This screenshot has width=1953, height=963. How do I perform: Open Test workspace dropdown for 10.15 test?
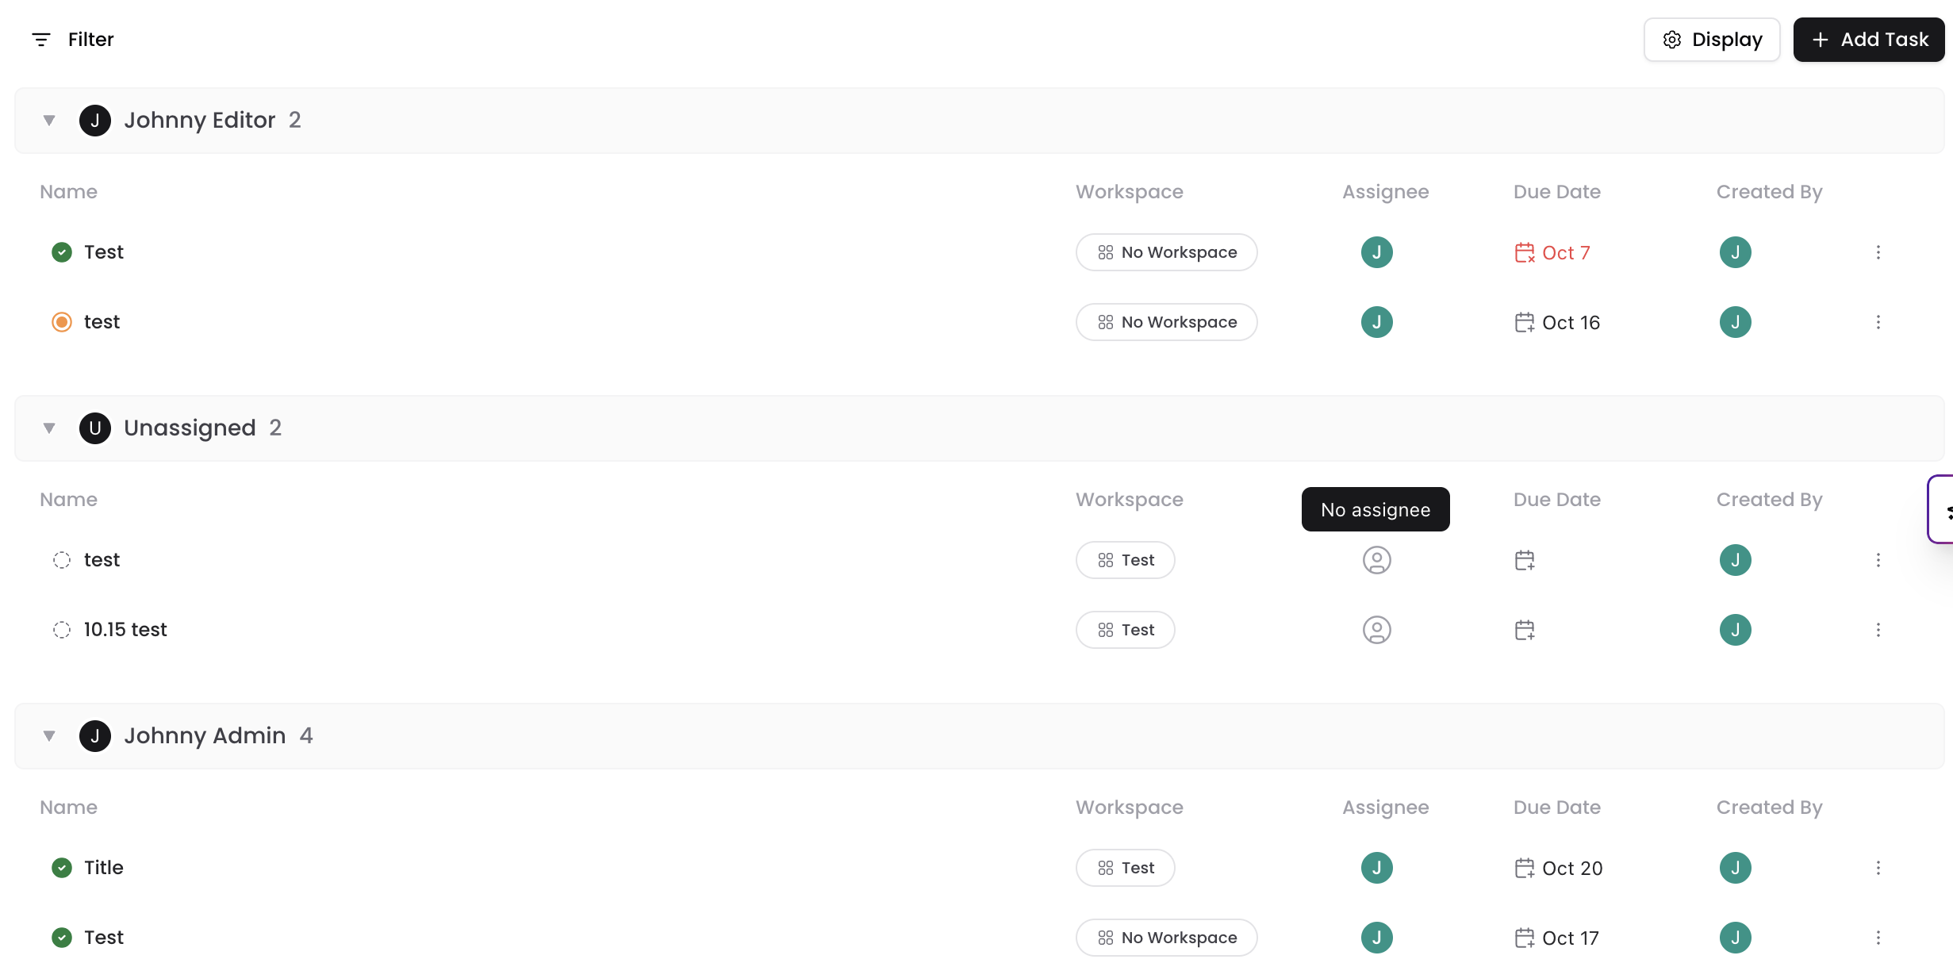tap(1126, 630)
